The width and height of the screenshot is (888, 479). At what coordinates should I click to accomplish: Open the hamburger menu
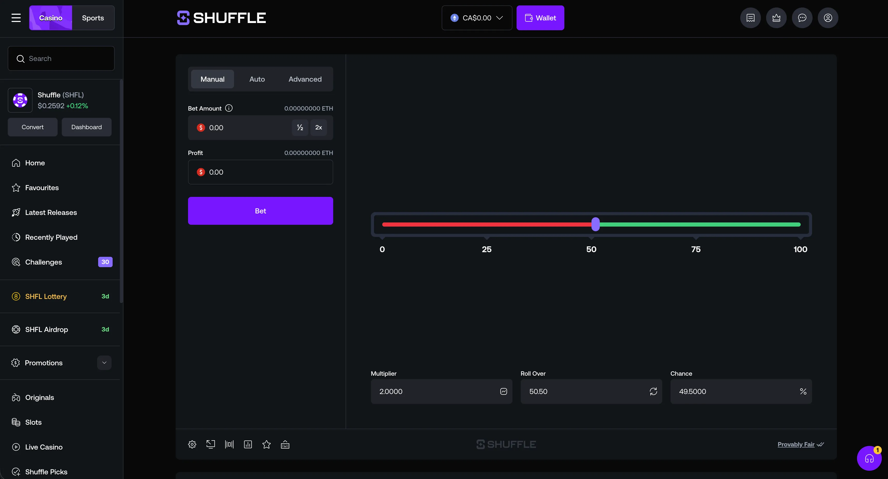pos(16,18)
